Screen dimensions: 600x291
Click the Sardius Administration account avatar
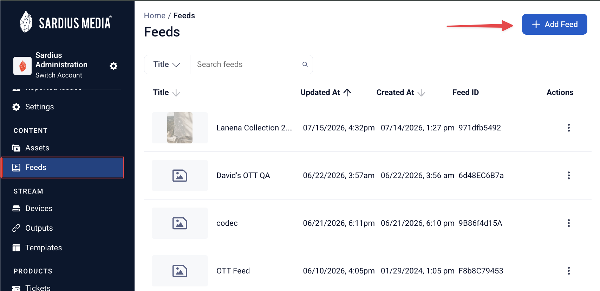(x=22, y=66)
